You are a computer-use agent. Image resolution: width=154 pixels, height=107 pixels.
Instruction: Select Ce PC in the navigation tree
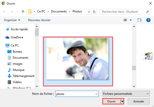tap(15, 45)
